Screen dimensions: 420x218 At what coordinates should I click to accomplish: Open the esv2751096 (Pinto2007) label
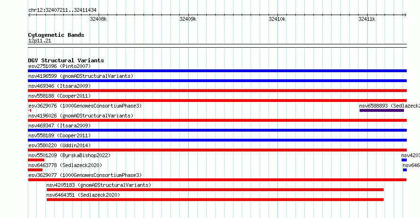click(x=59, y=66)
